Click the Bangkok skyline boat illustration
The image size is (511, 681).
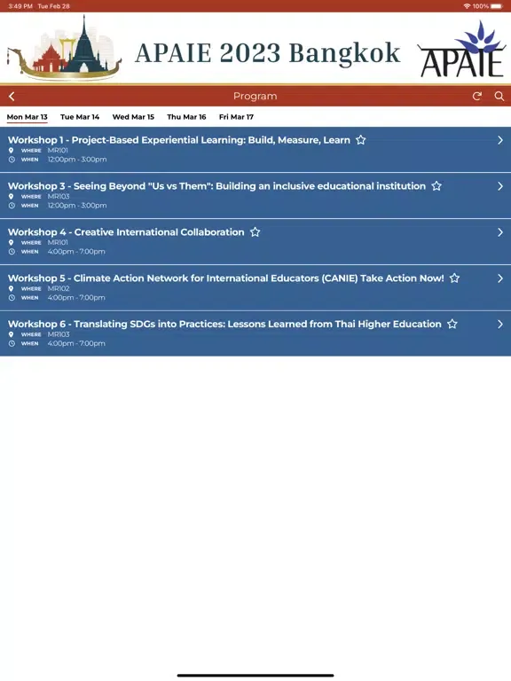tap(64, 48)
